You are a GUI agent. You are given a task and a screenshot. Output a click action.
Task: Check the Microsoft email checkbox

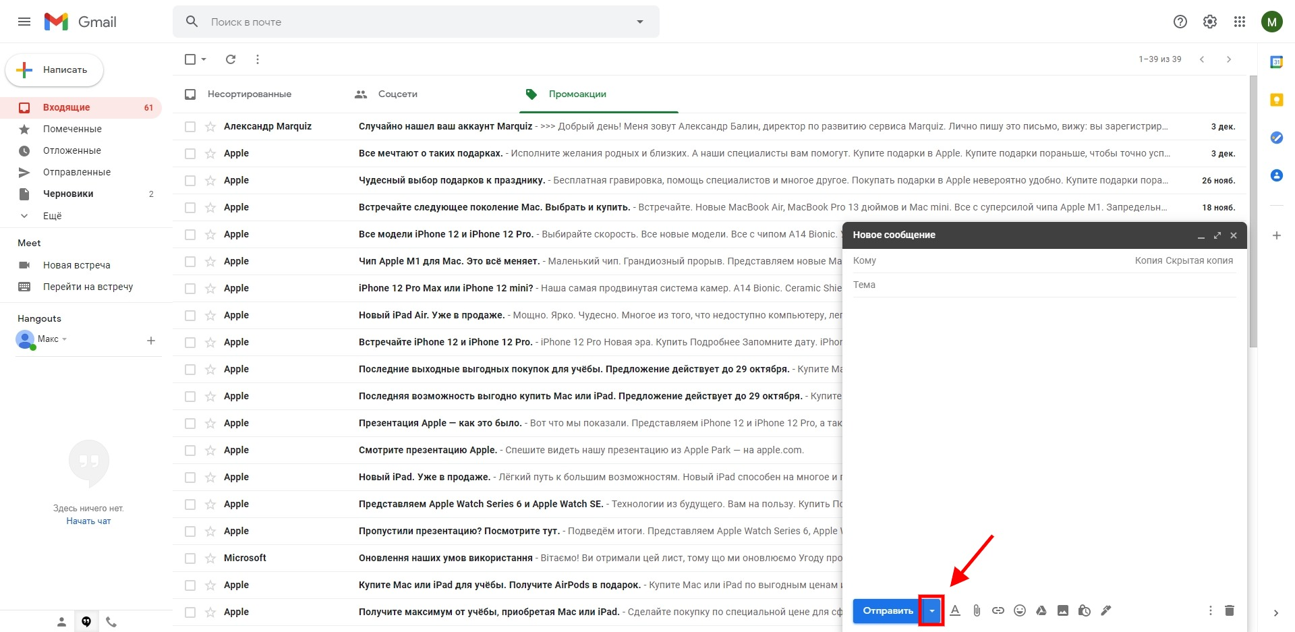[x=190, y=558]
